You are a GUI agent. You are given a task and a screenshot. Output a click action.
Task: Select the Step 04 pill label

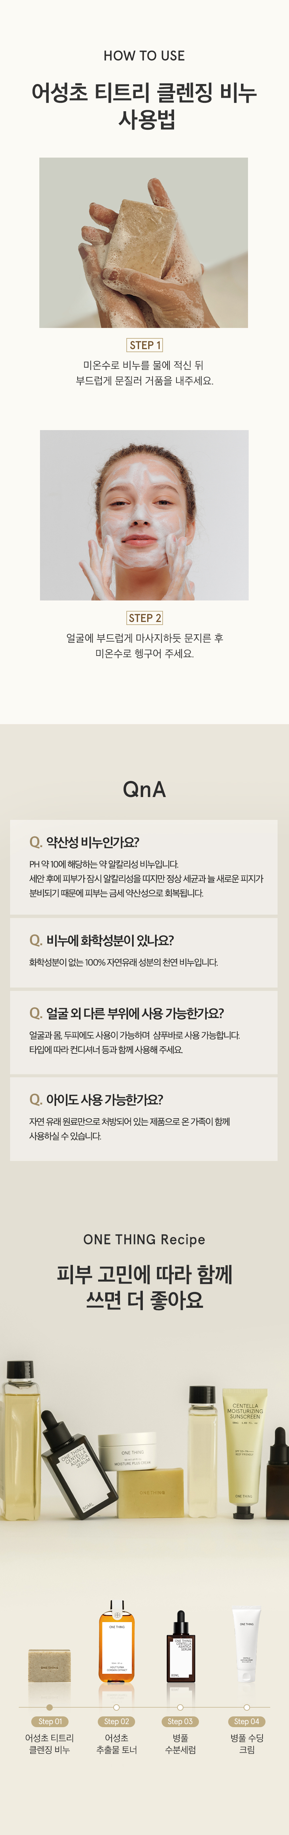246,1721
